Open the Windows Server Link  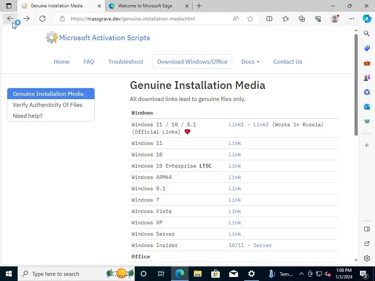(x=235, y=234)
